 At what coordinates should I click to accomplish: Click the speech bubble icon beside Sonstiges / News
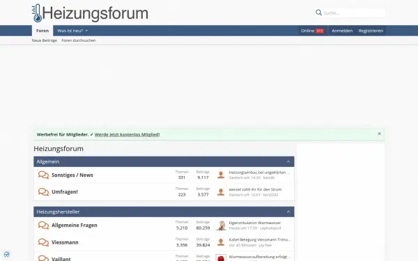43,175
